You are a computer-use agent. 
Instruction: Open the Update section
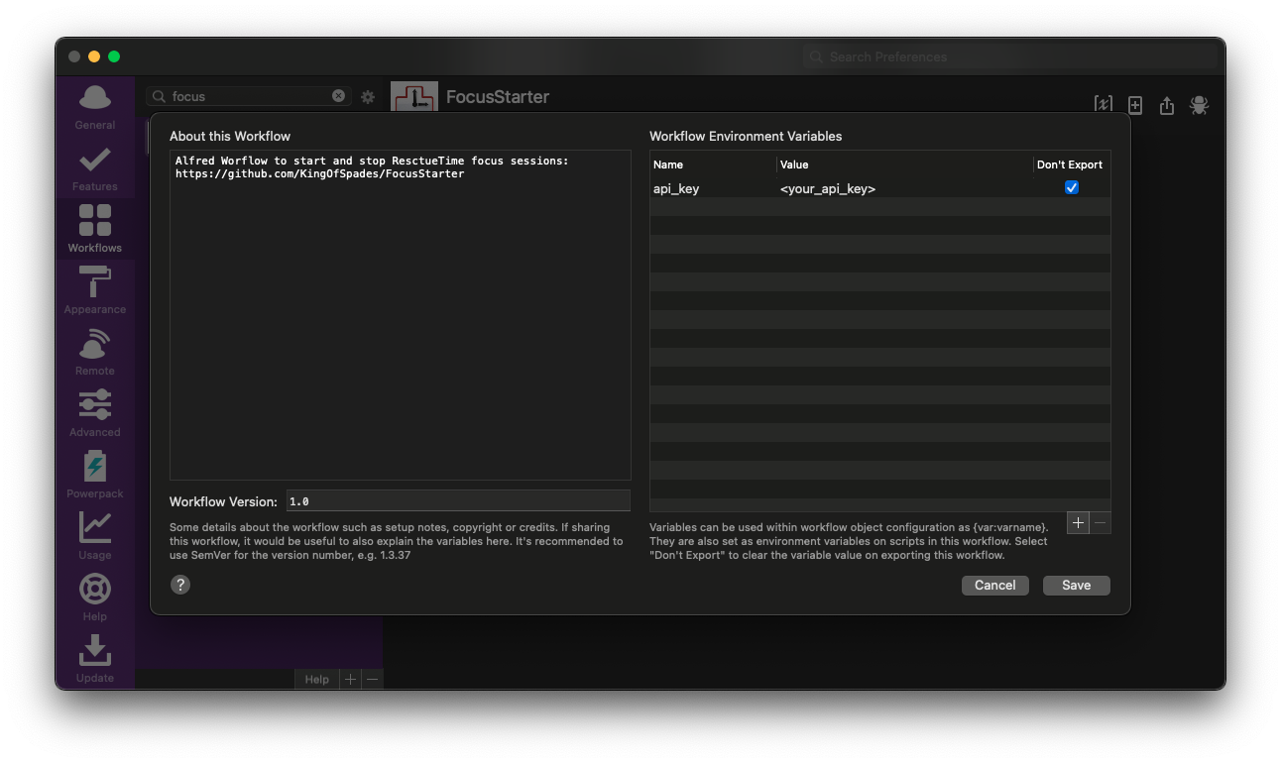95,660
